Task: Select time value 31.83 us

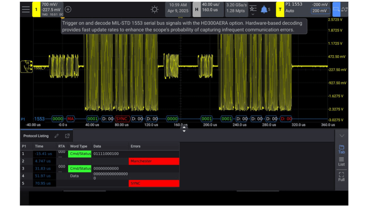Action: 43,169
